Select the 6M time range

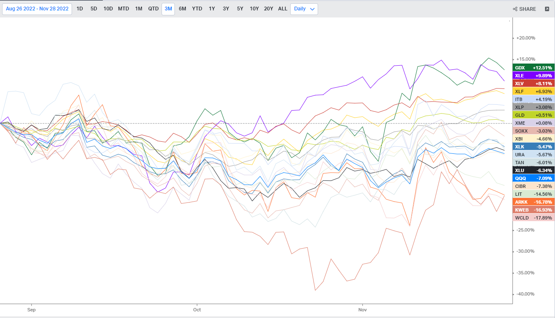182,9
